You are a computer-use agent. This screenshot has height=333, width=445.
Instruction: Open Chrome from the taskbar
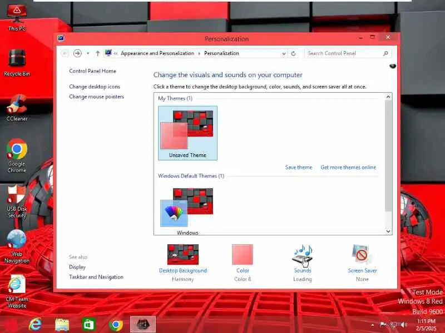click(x=116, y=325)
